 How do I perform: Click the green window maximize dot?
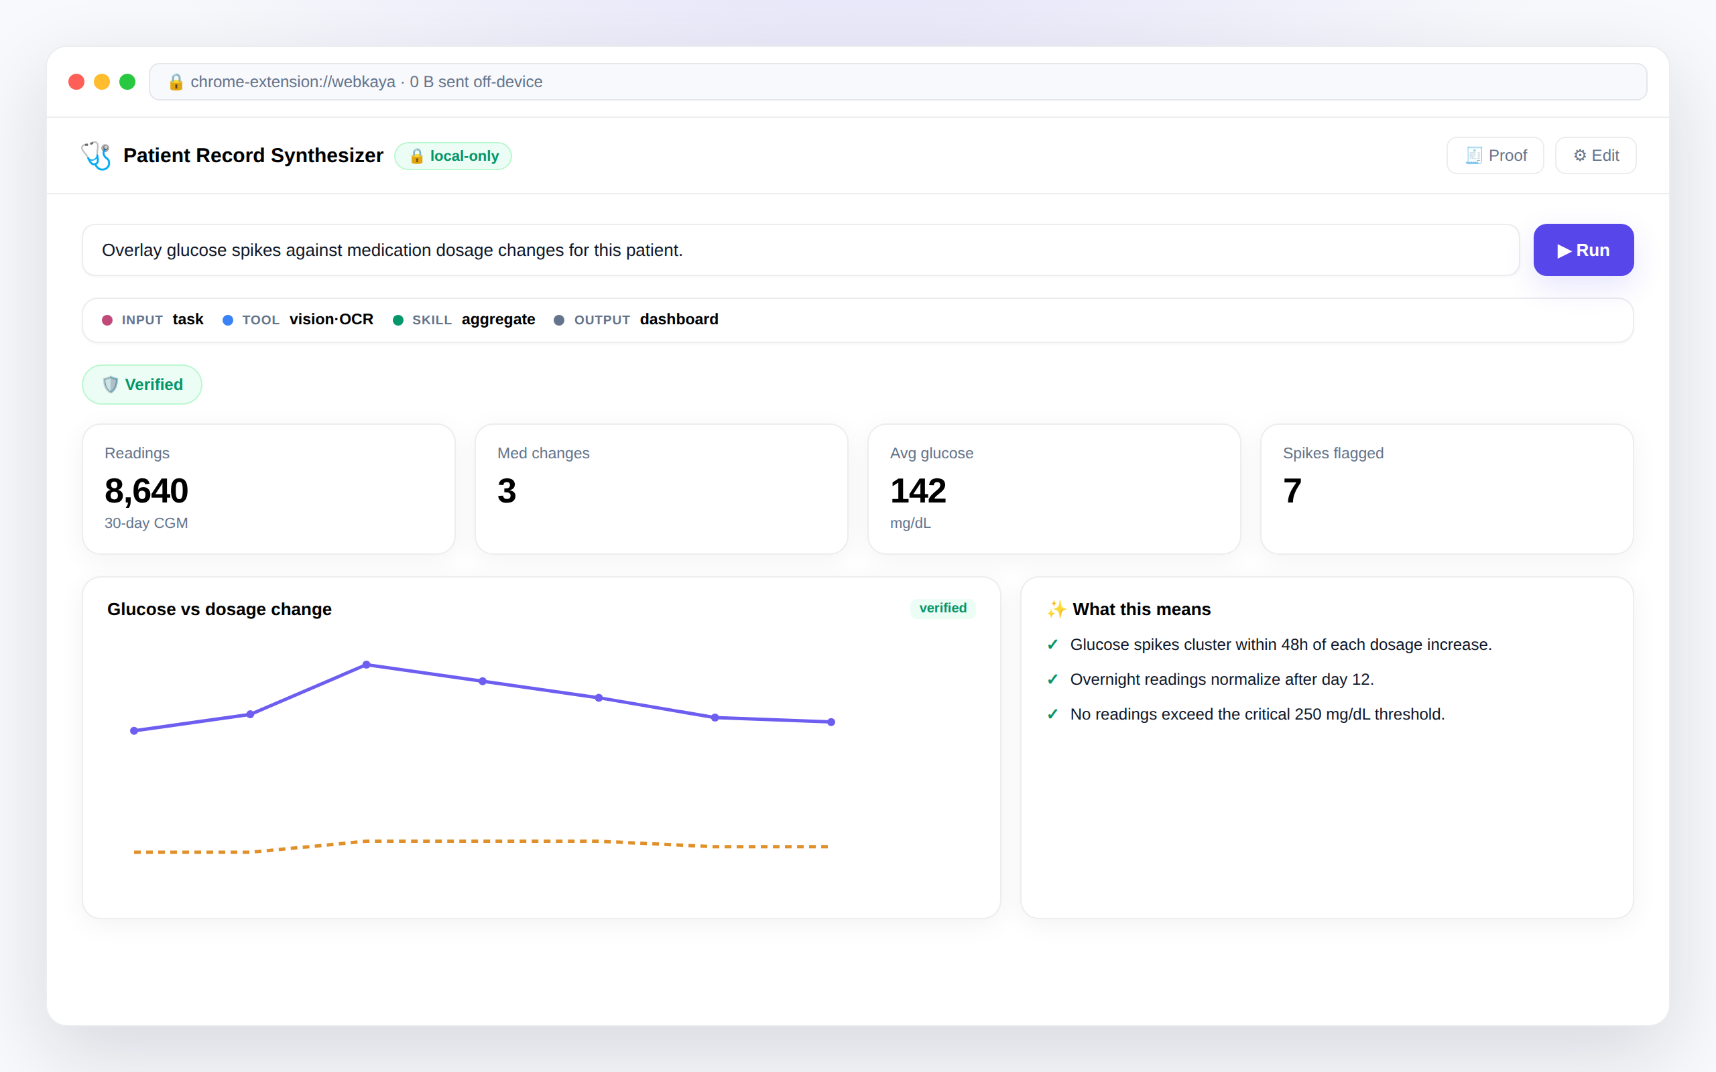(127, 82)
